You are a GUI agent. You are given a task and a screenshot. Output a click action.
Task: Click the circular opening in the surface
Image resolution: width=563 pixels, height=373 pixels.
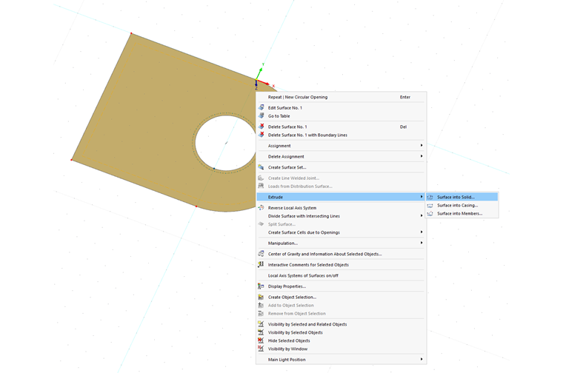[x=226, y=143]
